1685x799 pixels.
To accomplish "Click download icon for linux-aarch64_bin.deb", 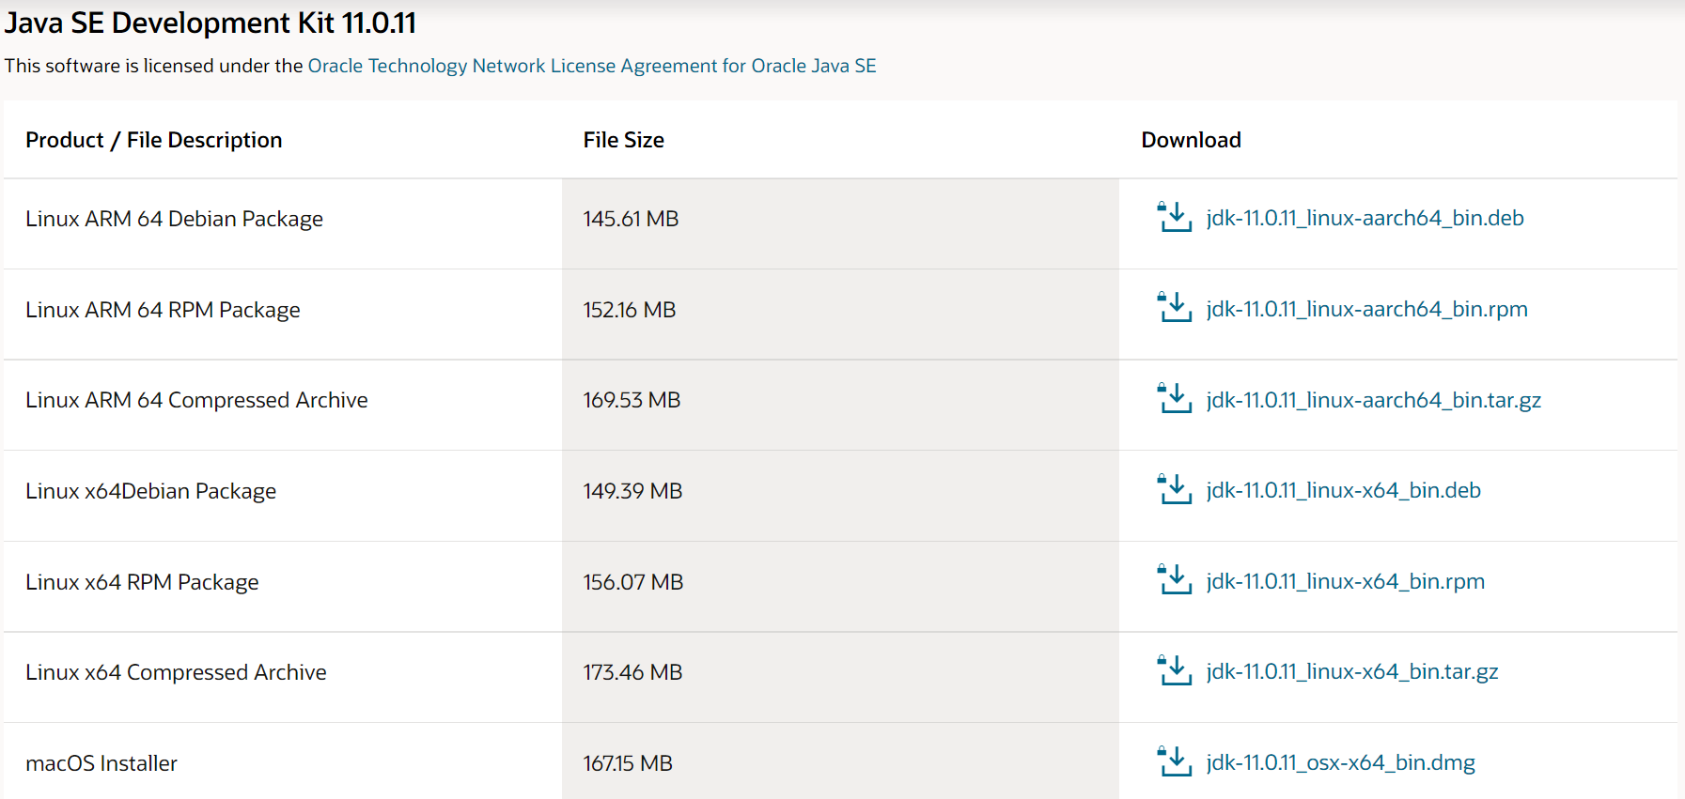I will (x=1174, y=217).
